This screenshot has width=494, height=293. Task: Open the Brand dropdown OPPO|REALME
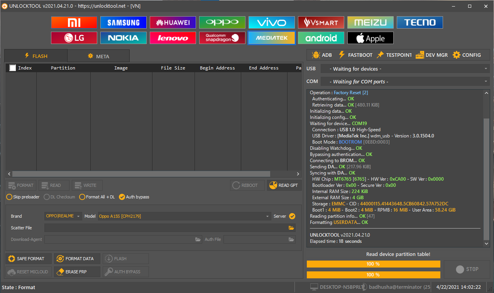[x=63, y=216]
